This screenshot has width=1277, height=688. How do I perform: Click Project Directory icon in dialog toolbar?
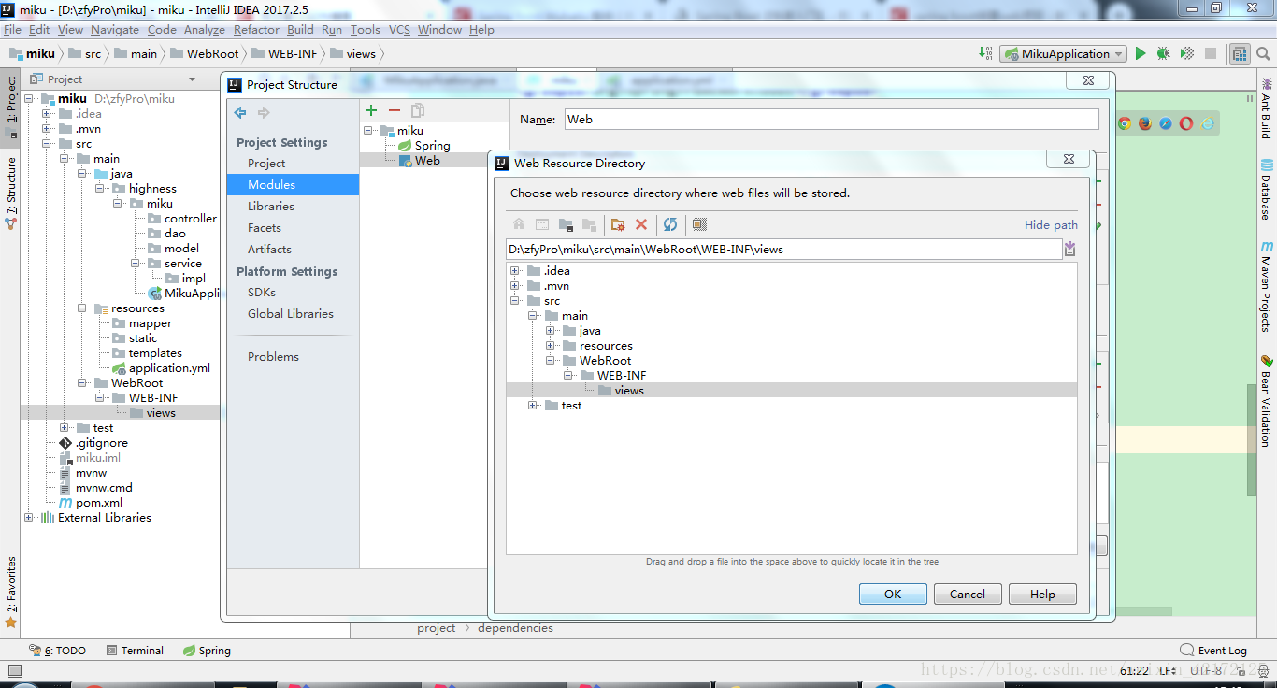566,224
